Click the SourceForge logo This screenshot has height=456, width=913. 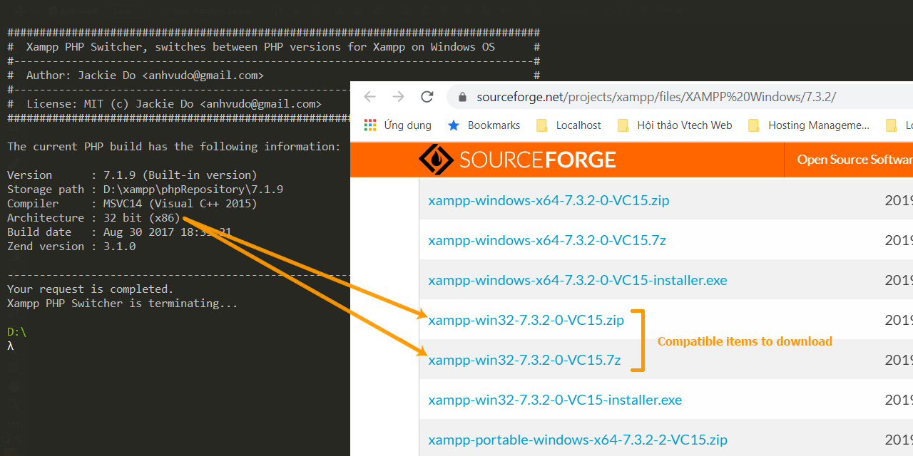pyautogui.click(x=517, y=160)
